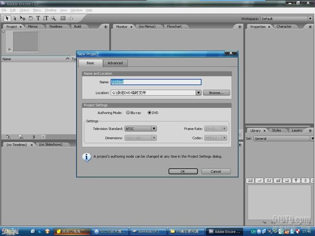Toggle buttons display in Library panel
Viewport: 315px width, 236px height.
tap(259, 180)
